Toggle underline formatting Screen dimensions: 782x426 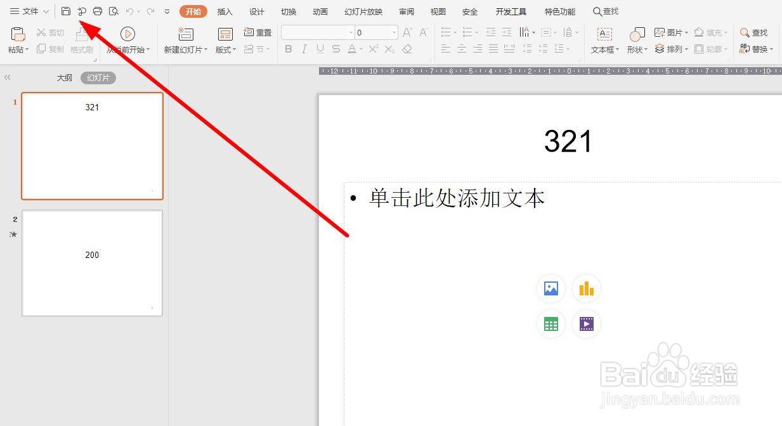pos(320,49)
